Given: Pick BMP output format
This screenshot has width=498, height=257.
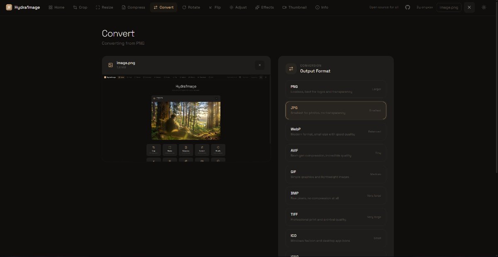Looking at the screenshot, I should pos(336,195).
